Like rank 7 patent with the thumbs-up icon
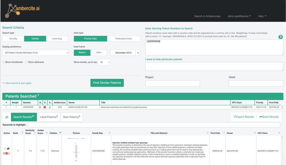The width and height of the screenshot is (286, 165). tap(5, 149)
